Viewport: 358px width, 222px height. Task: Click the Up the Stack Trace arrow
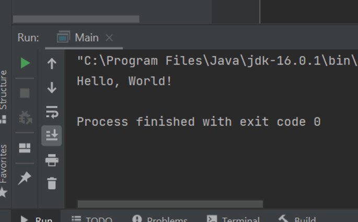tap(52, 63)
